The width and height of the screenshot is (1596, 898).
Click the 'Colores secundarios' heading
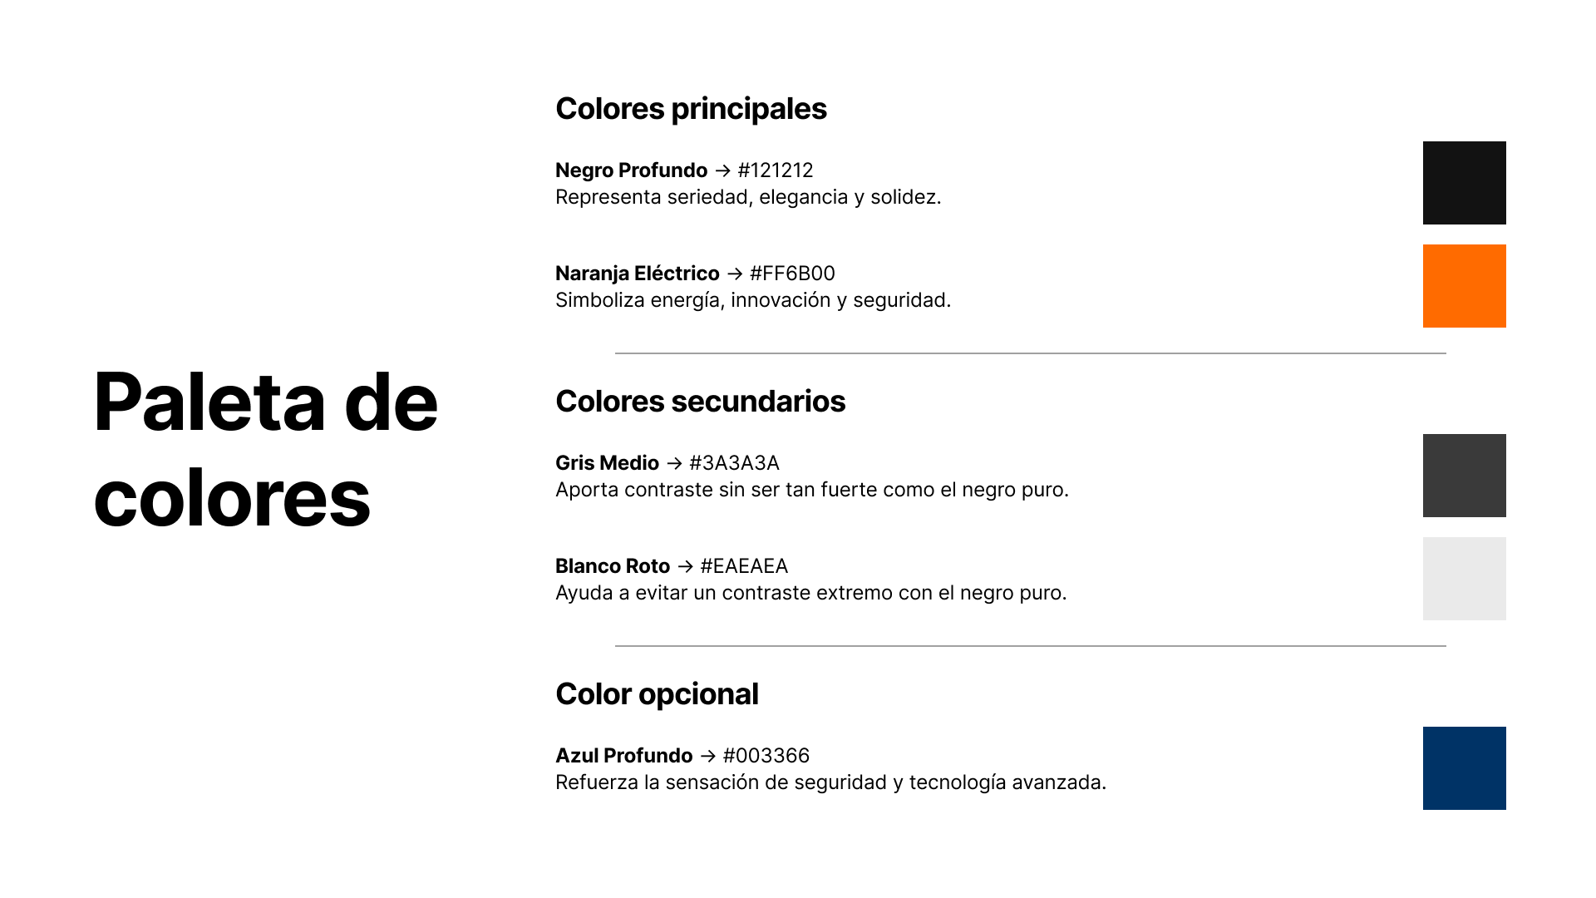(700, 402)
